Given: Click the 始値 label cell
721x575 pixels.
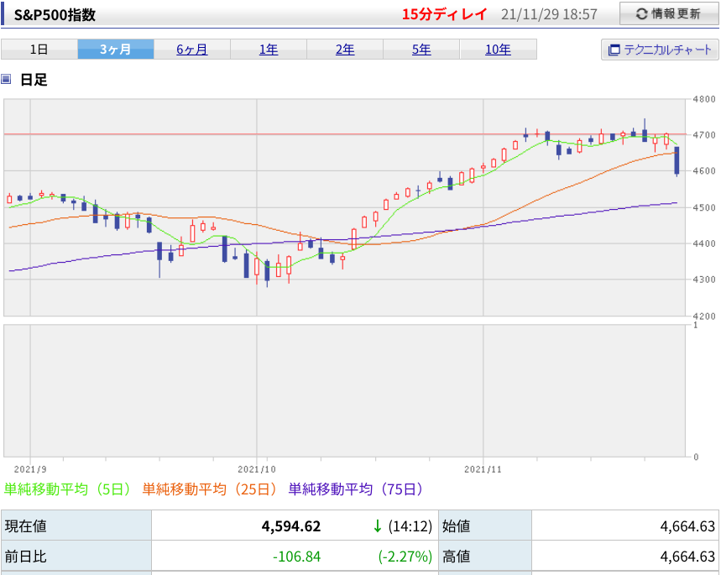Looking at the screenshot, I should (485, 525).
